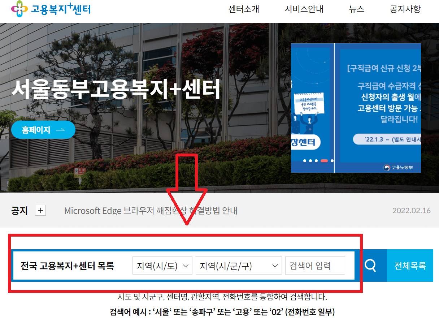Open the 지역(시/군/구) district dropdown
The height and width of the screenshot is (328, 439).
tap(238, 265)
